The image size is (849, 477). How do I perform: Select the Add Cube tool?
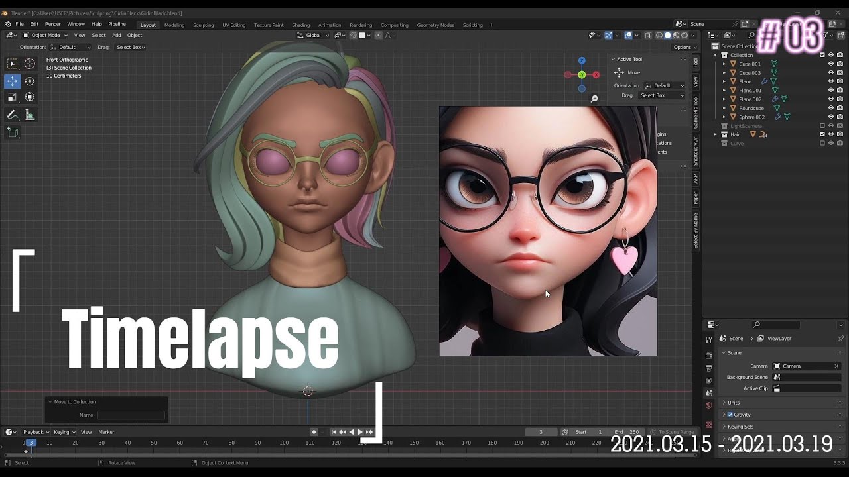[12, 132]
